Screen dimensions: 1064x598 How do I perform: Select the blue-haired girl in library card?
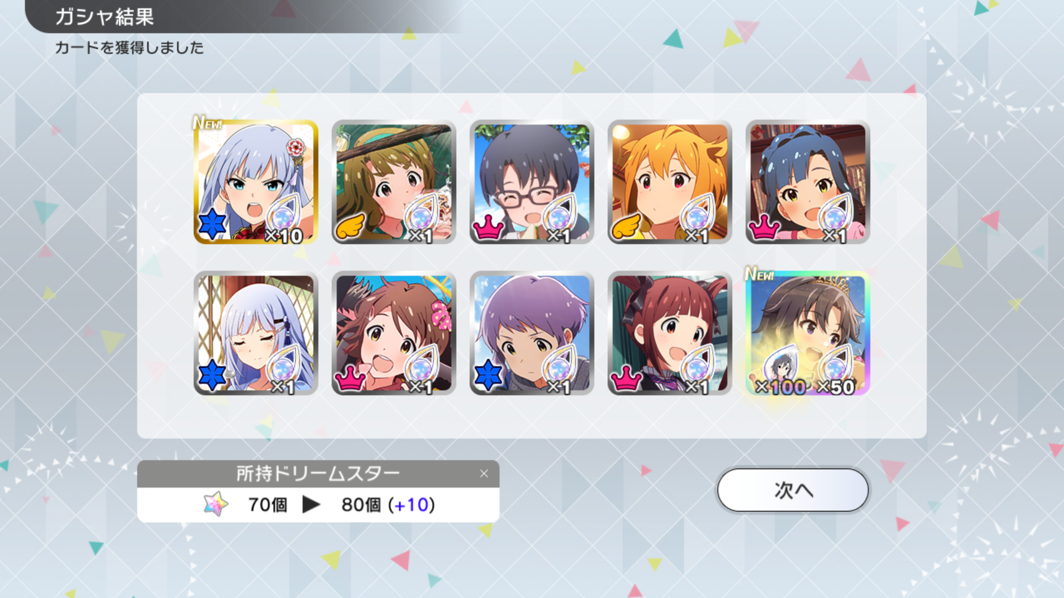807,182
